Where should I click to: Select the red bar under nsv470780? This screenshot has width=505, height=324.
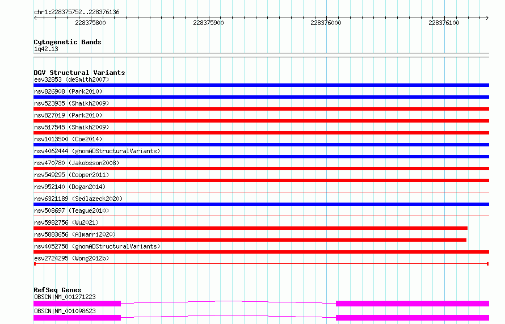261,169
